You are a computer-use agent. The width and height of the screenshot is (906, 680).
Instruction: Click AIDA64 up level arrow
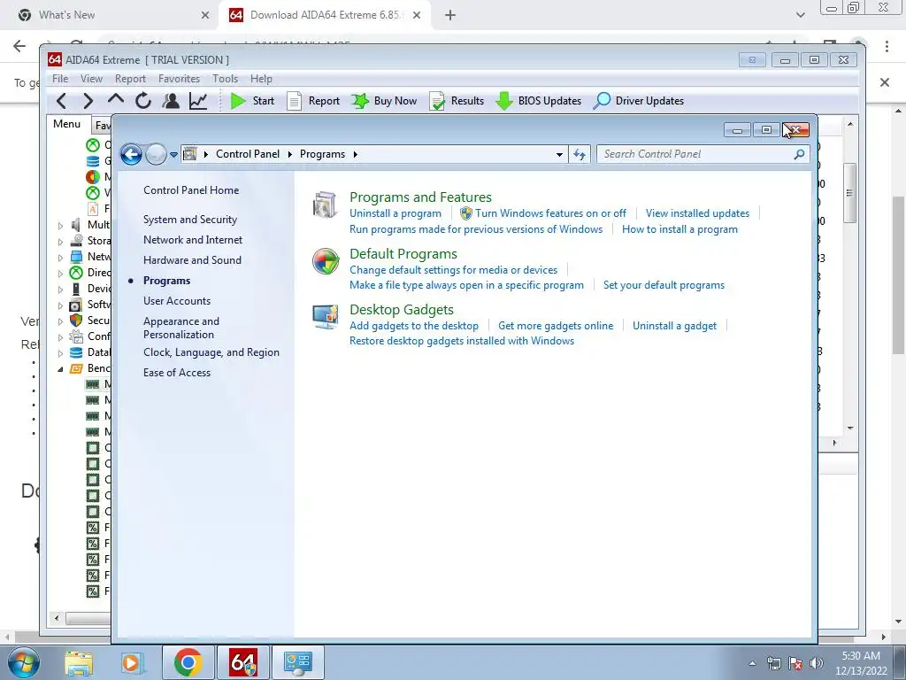tap(116, 99)
